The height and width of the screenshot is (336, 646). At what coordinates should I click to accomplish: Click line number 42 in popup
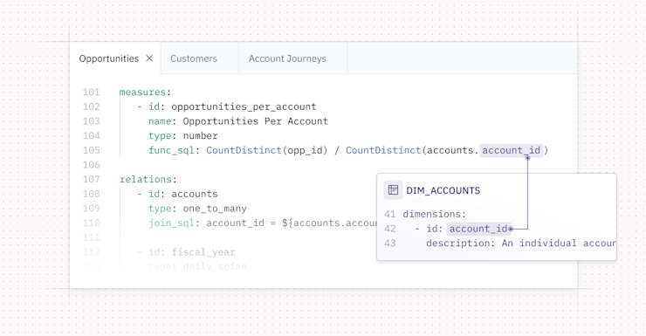coord(389,229)
